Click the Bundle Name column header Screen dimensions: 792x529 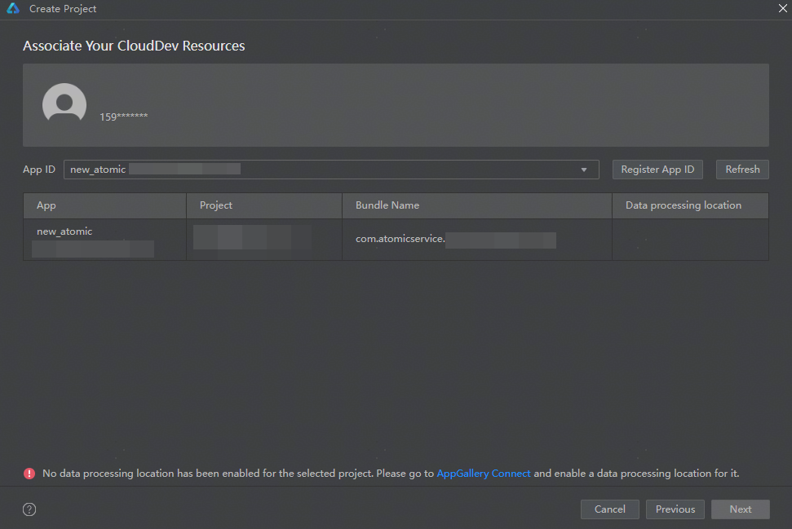click(387, 205)
